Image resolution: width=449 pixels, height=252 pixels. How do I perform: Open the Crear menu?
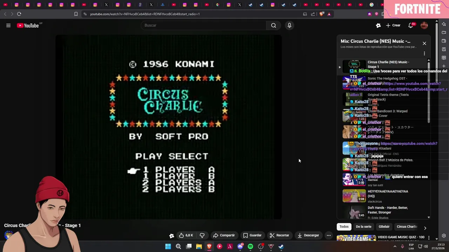(x=393, y=25)
